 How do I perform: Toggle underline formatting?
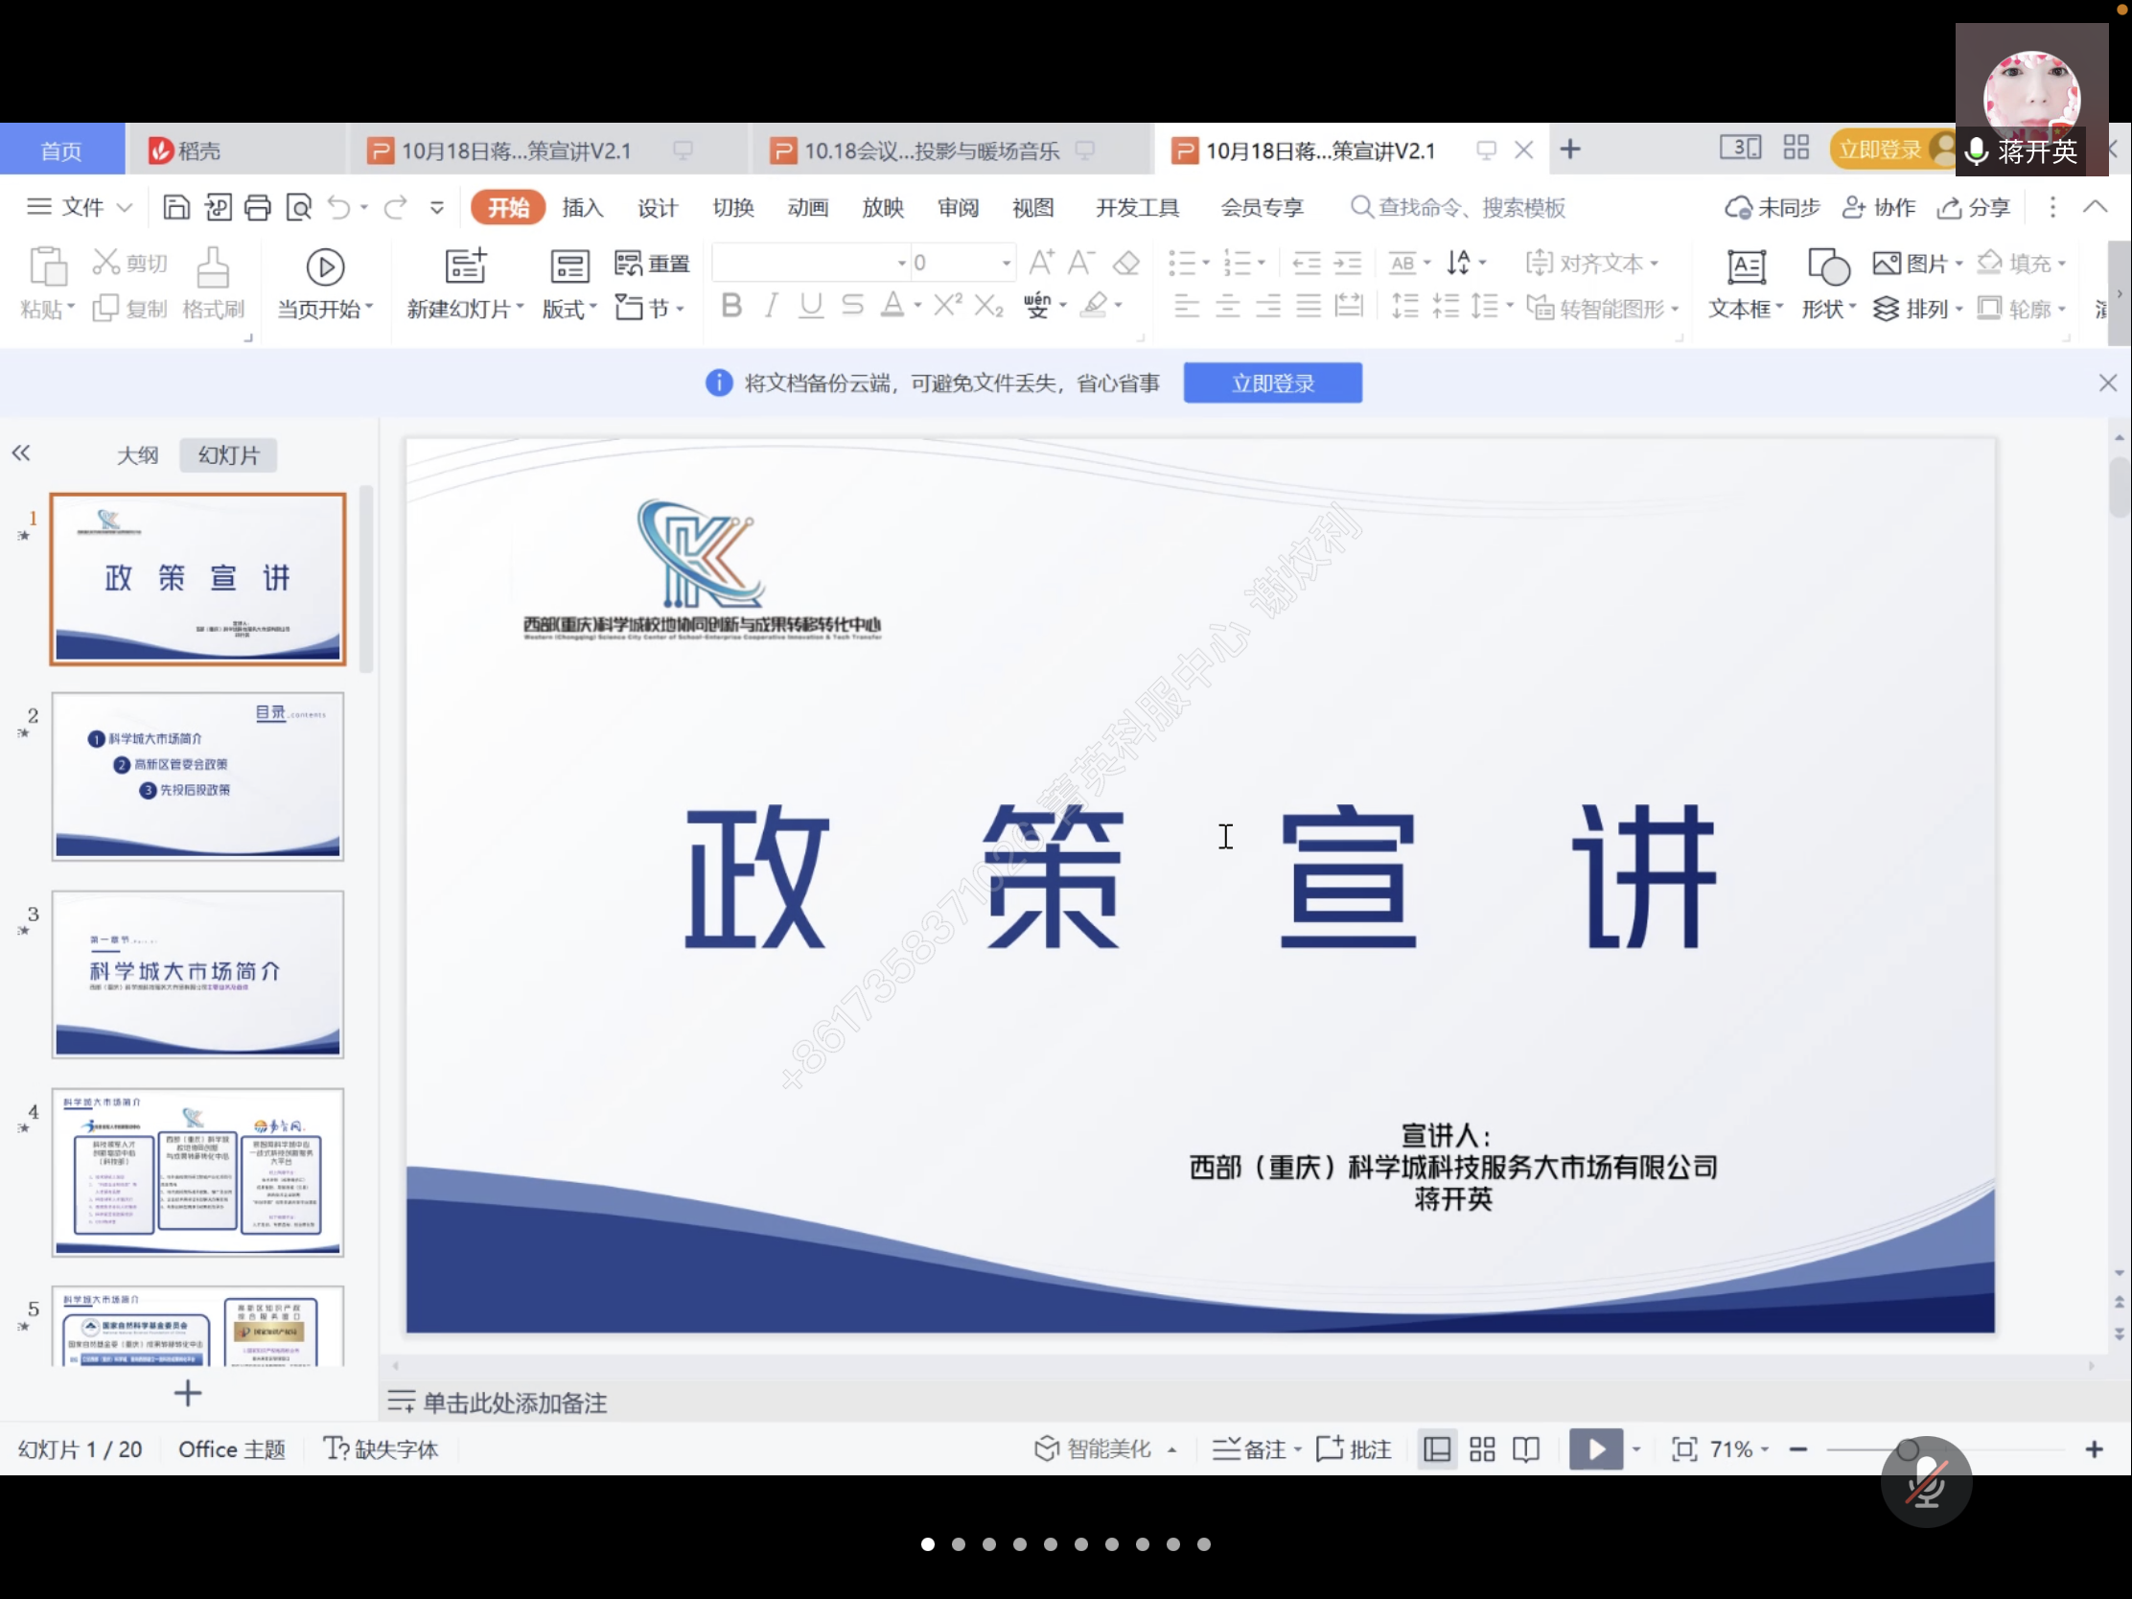[810, 306]
